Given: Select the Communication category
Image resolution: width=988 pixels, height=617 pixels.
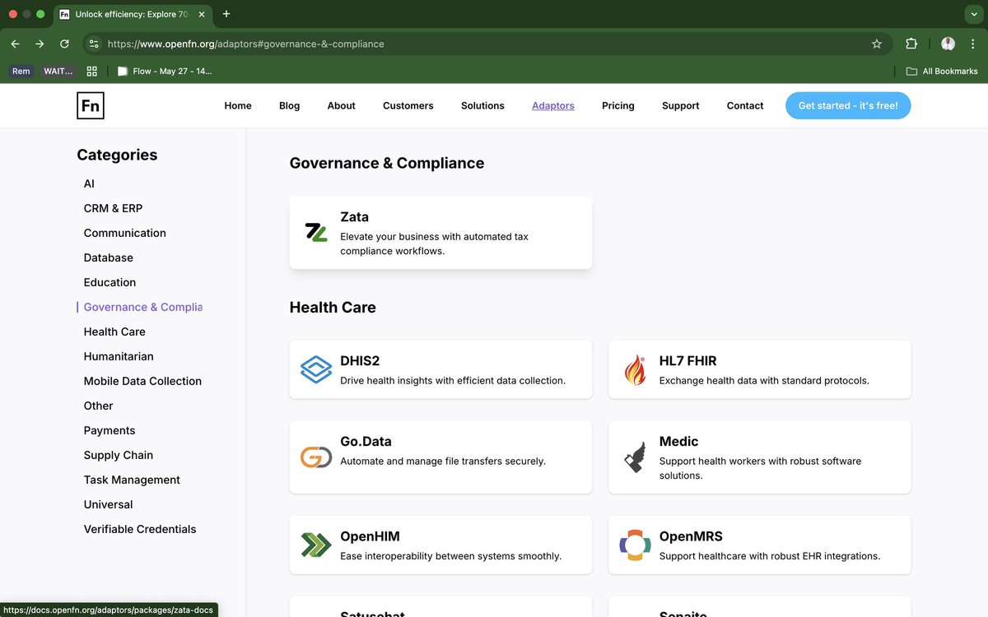Looking at the screenshot, I should tap(124, 233).
